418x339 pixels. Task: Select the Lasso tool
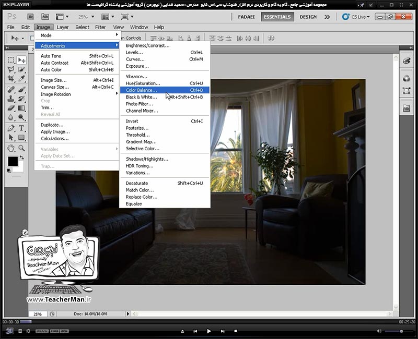pos(10,69)
